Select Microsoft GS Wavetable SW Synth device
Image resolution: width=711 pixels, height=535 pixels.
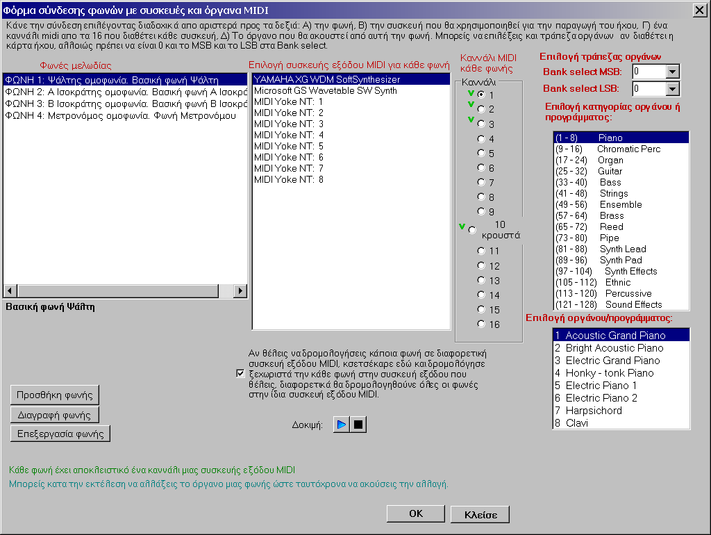tap(325, 91)
